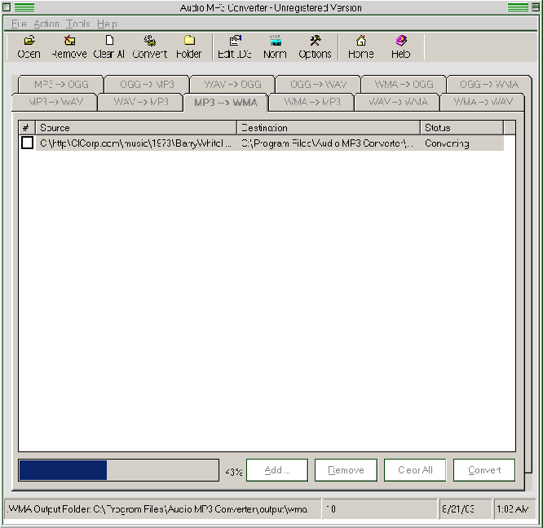Click the Remove toolbar icon

[x=69, y=47]
